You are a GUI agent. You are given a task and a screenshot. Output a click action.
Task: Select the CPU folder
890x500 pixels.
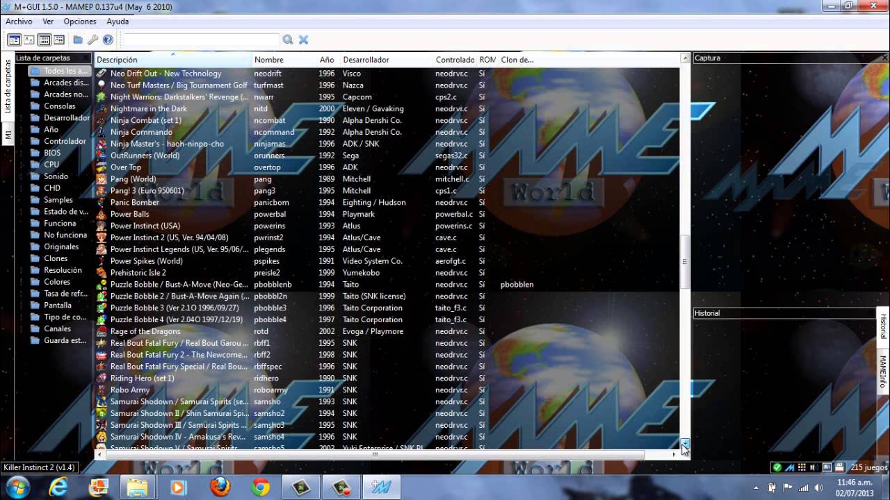tap(44, 165)
